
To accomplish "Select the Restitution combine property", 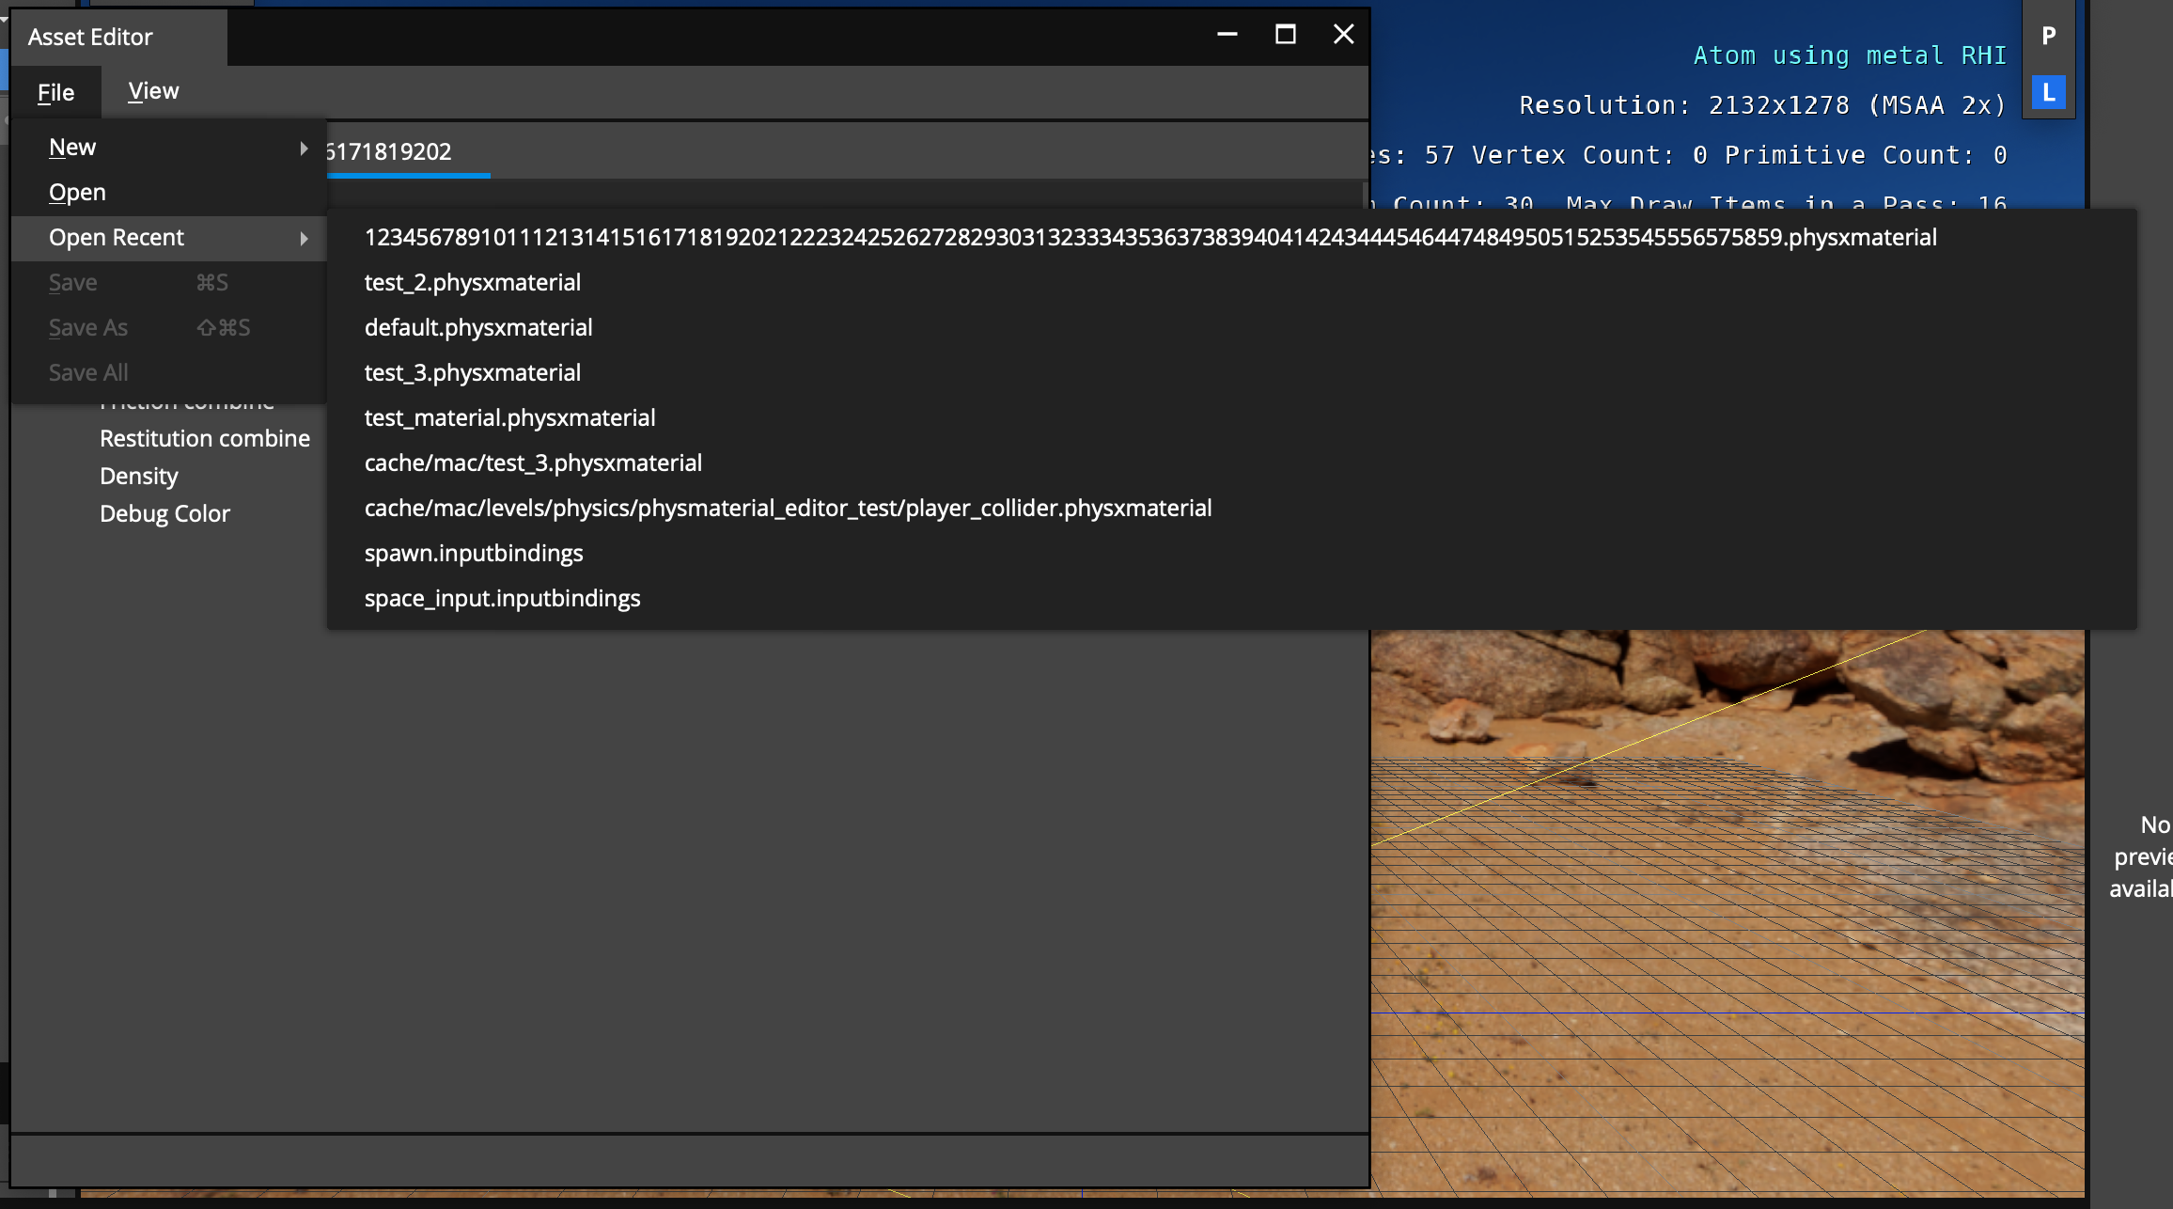I will click(205, 438).
